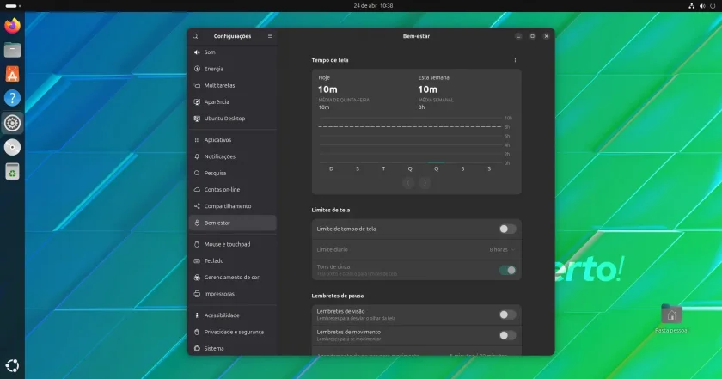The height and width of the screenshot is (379, 722).
Task: Click the Privacidade e segurança icon
Action: click(197, 332)
